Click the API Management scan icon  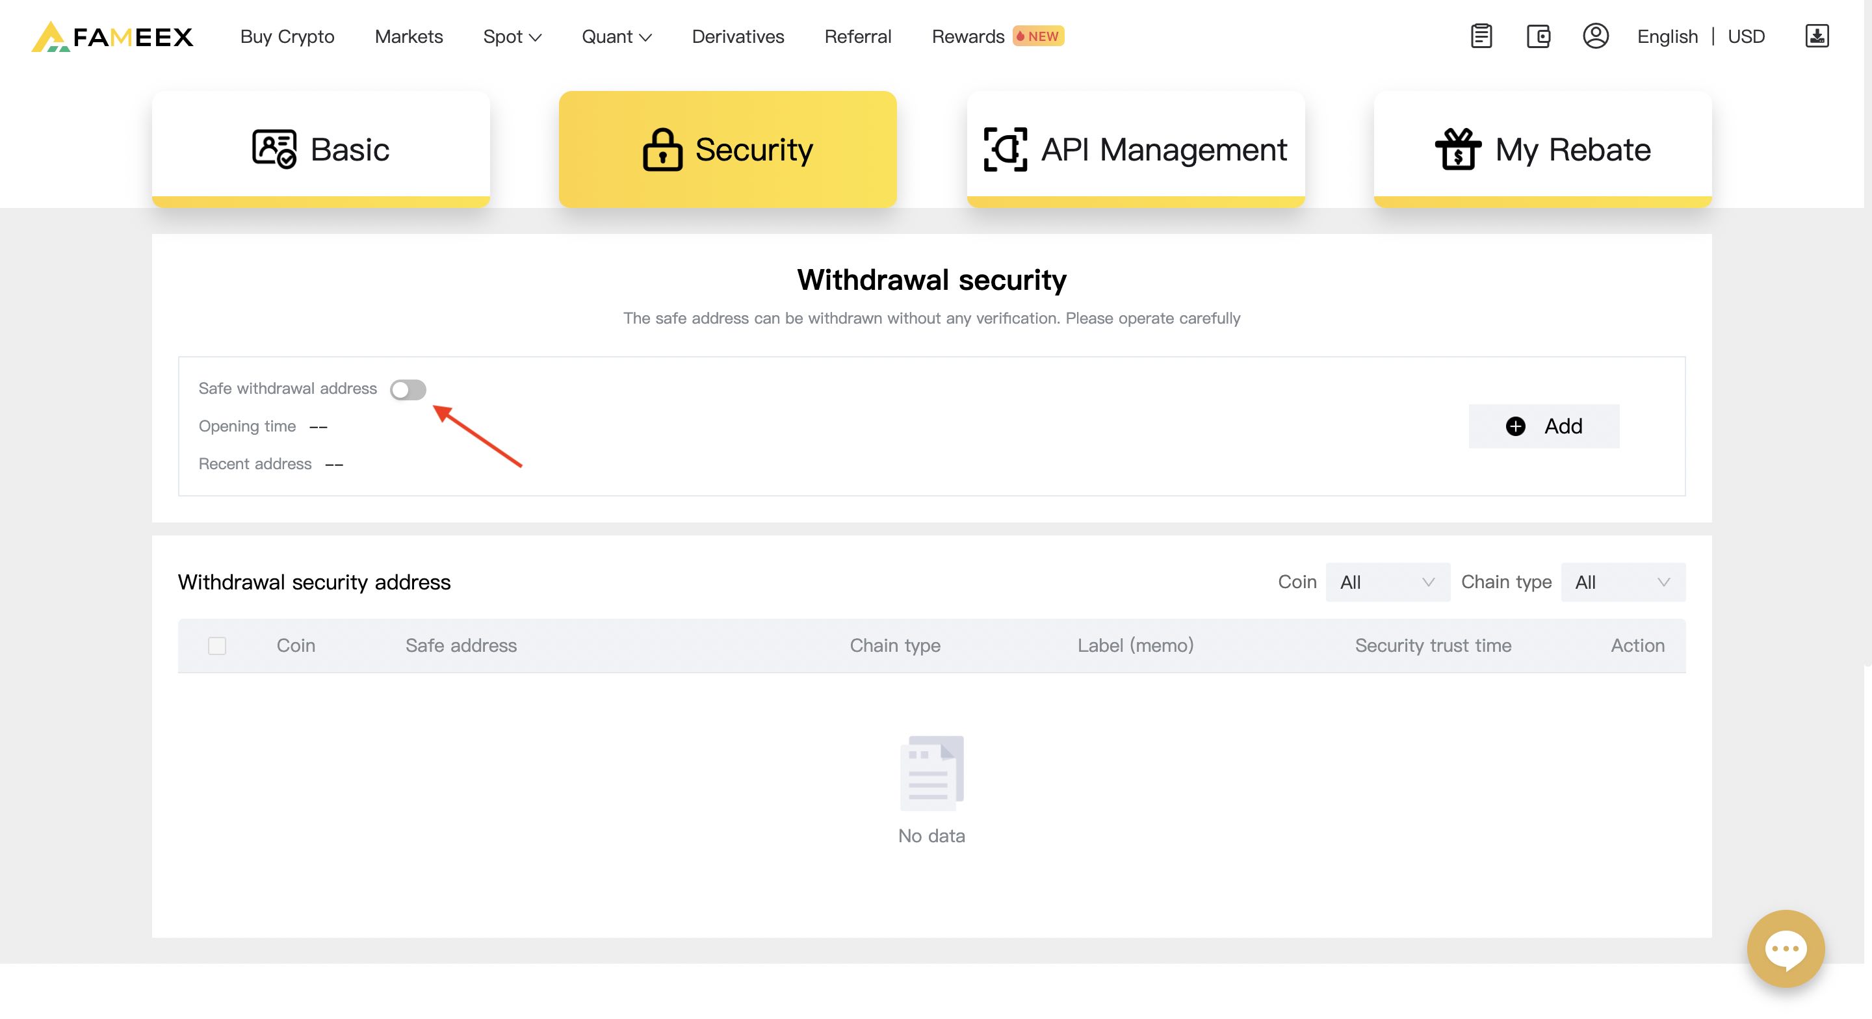[1005, 149]
